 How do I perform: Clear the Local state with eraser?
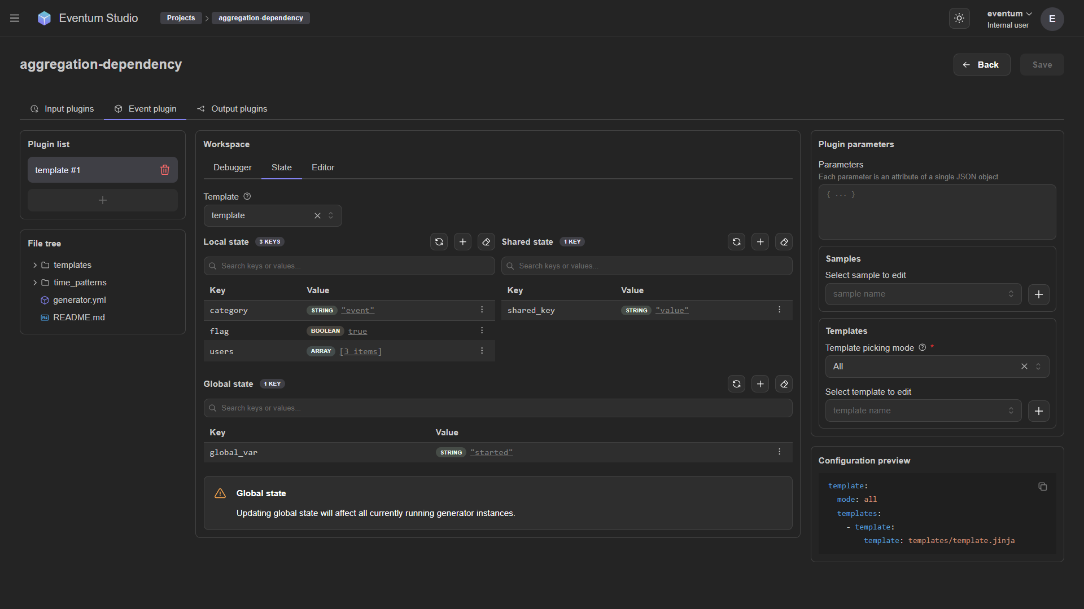(x=486, y=242)
